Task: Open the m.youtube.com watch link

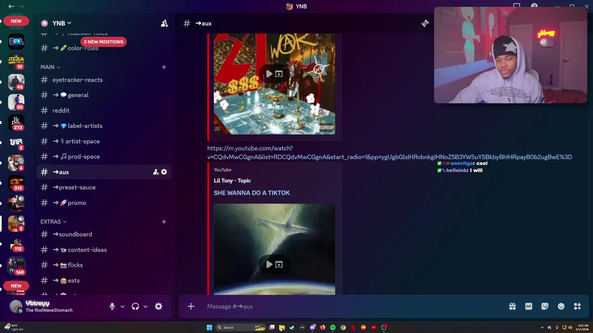Action: coord(390,153)
